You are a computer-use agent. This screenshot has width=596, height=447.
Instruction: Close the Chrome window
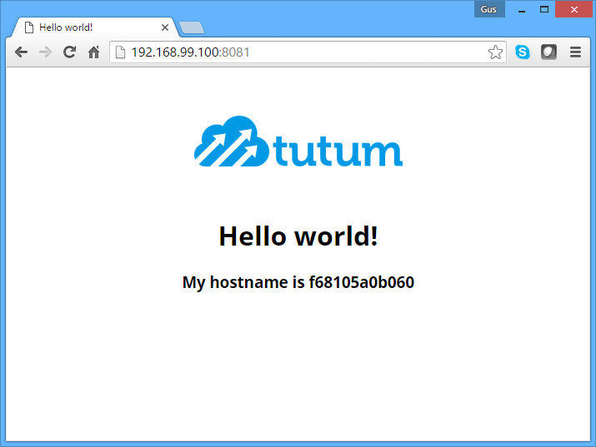pyautogui.click(x=573, y=9)
